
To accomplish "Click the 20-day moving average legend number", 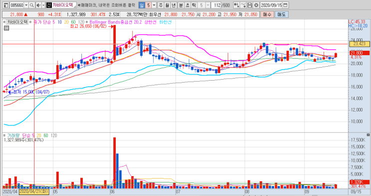I will 66,22.
